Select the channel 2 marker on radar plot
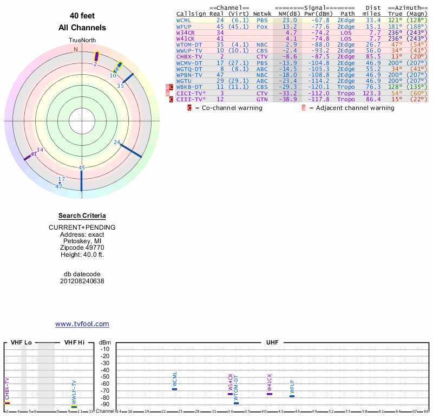The height and width of the screenshot is (416, 433). 97,56
